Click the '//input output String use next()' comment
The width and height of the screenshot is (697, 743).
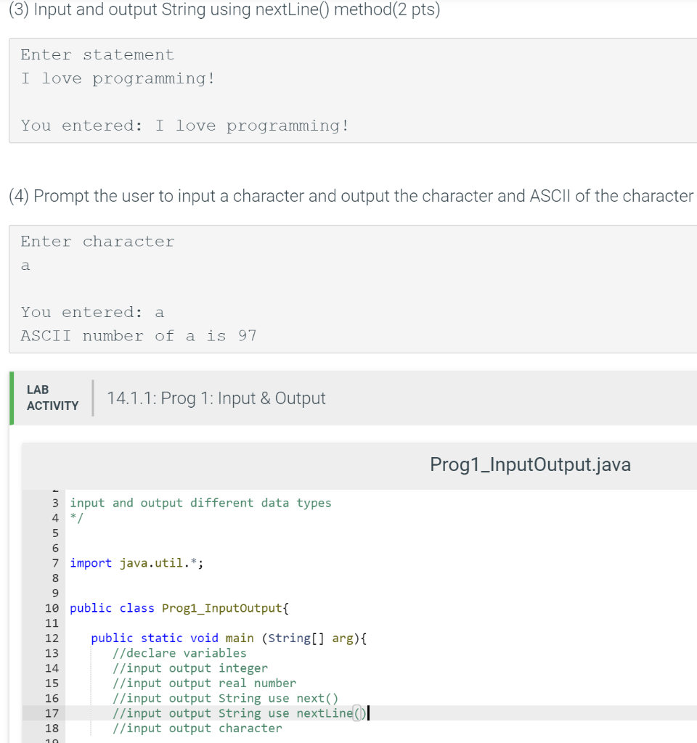click(x=225, y=699)
